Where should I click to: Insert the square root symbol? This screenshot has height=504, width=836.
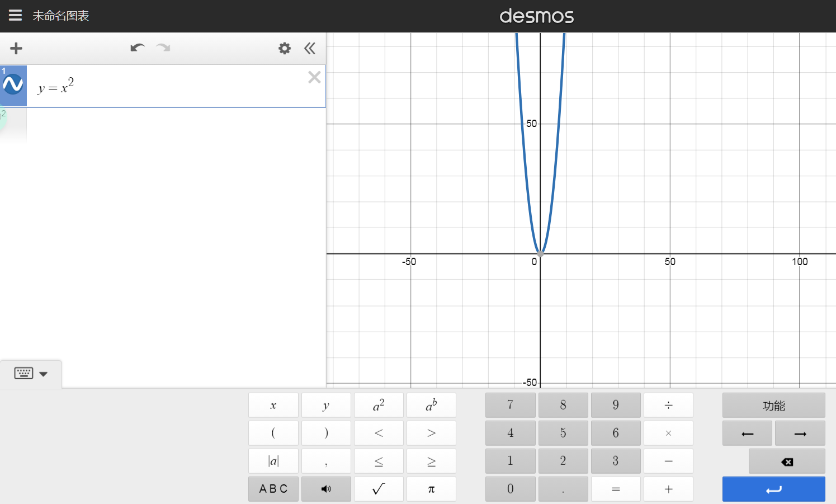pyautogui.click(x=379, y=489)
